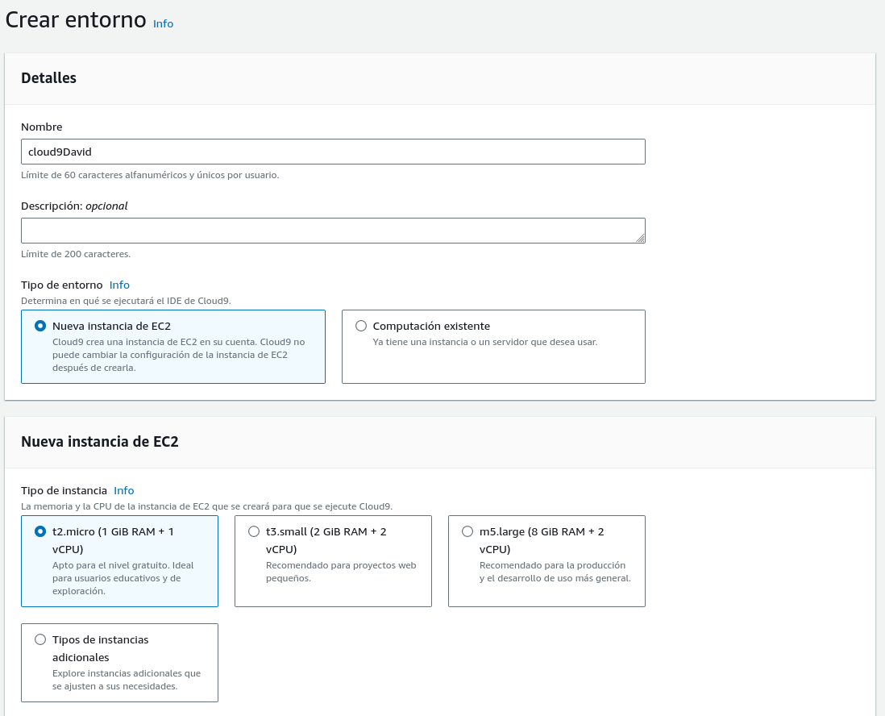Image resolution: width=885 pixels, height=716 pixels.
Task: Click 'Recomendado para la producción' card description
Action: tap(555, 572)
